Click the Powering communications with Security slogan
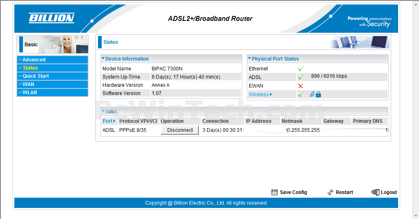The image size is (419, 219). click(369, 22)
